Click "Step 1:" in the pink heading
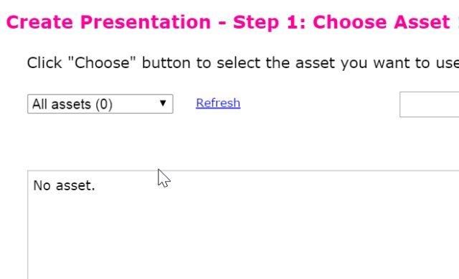459x279 pixels. 270,22
